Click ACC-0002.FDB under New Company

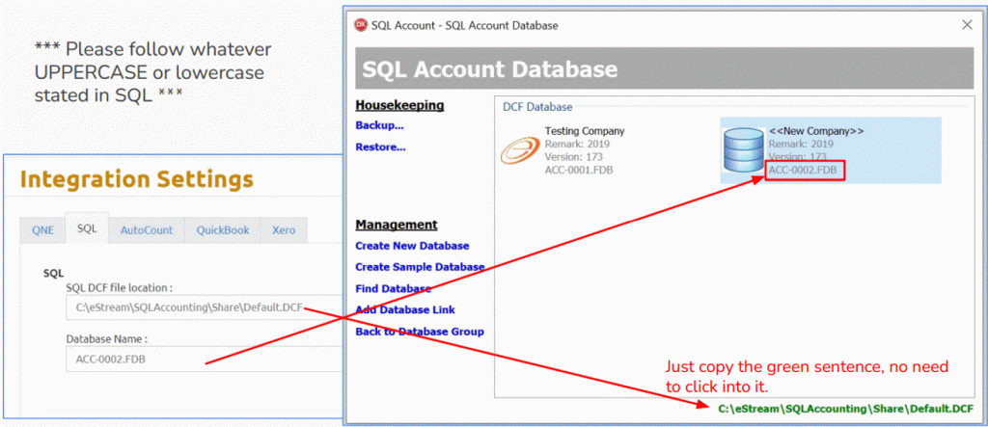[x=805, y=170]
